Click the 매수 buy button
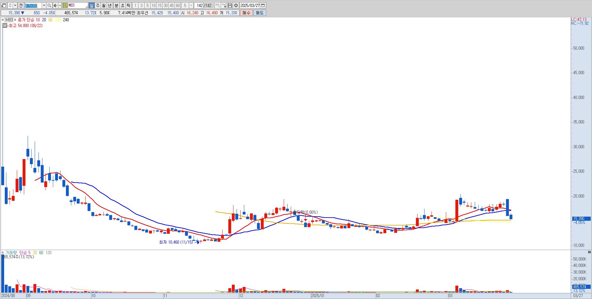 [246, 13]
